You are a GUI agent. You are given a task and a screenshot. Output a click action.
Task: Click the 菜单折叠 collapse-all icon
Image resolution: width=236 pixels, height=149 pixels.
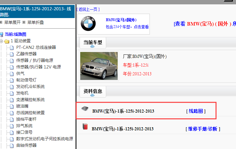click(24, 22)
